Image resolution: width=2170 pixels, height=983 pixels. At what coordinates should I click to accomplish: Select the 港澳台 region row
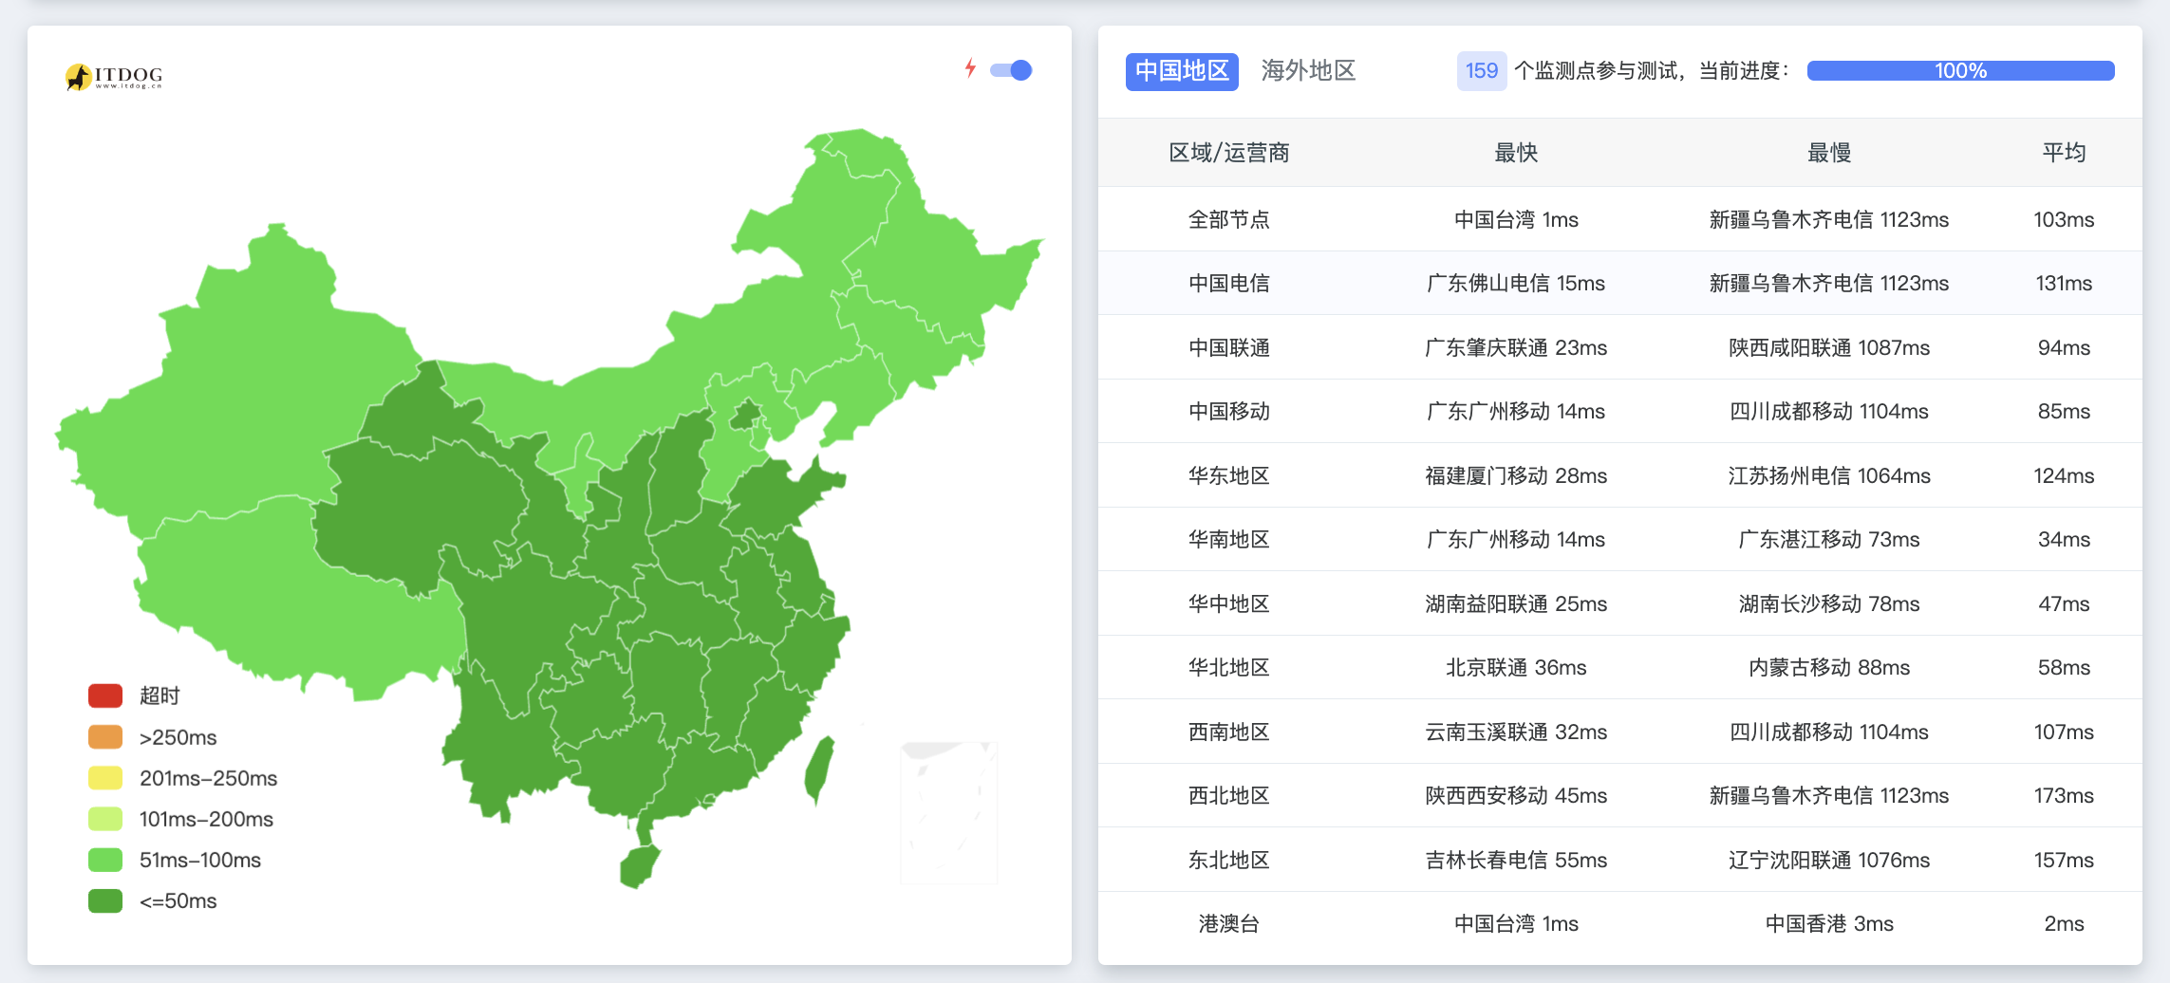coord(1228,923)
